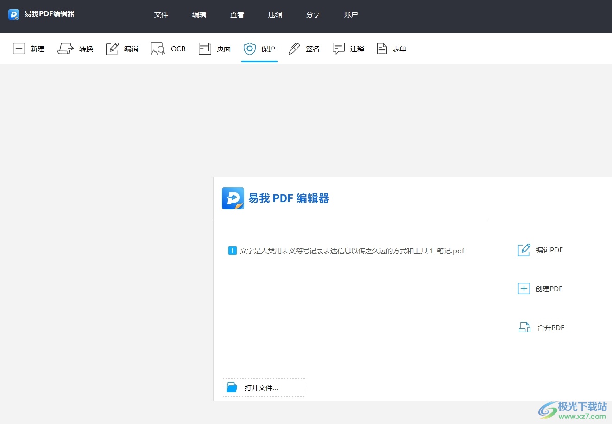Image resolution: width=612 pixels, height=424 pixels.
Task: Click the 合并PDF merge icon
Action: [524, 327]
